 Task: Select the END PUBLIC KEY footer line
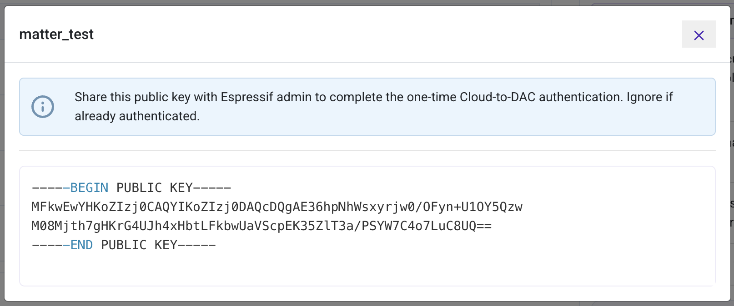[x=124, y=245]
